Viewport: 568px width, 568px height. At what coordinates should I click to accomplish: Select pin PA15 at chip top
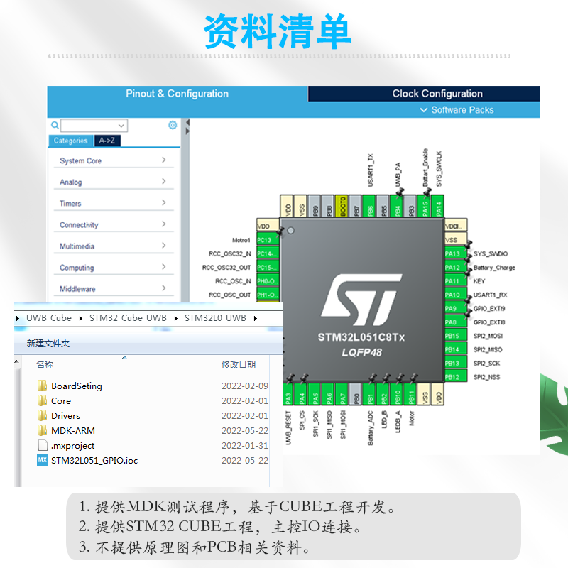(424, 206)
